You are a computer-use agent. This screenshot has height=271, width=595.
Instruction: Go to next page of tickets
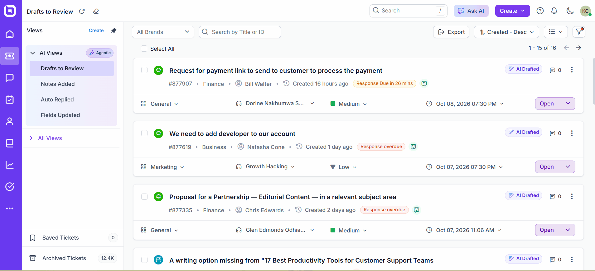click(x=578, y=48)
